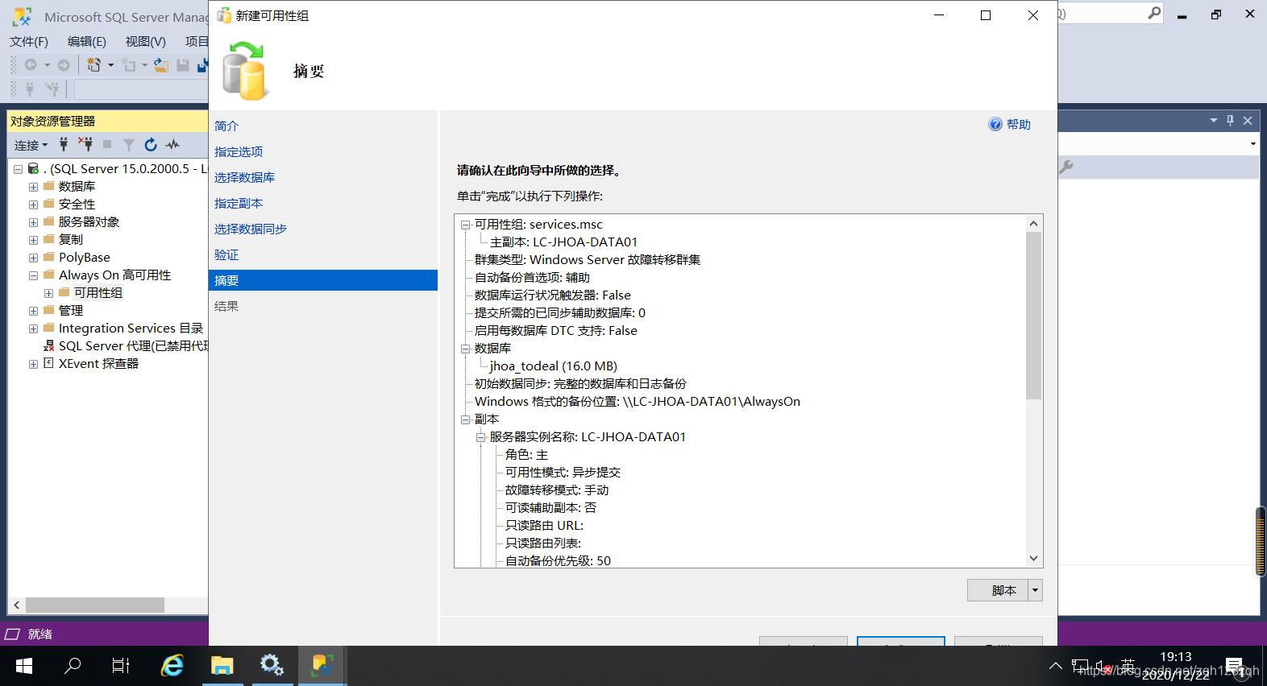Click the Navigate Forward arrow in SSMS toolbar
The width and height of the screenshot is (1267, 686).
pyautogui.click(x=63, y=64)
